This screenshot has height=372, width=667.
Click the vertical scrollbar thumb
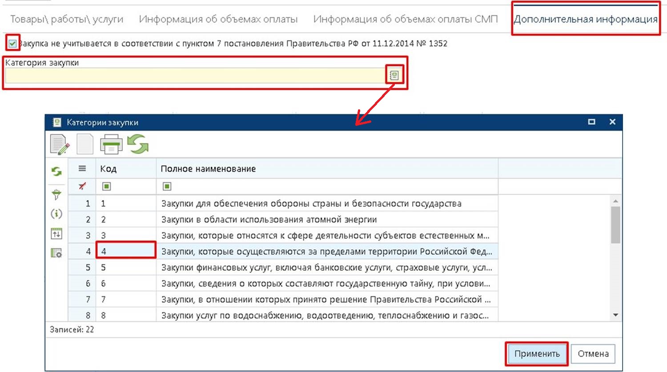coord(615,225)
